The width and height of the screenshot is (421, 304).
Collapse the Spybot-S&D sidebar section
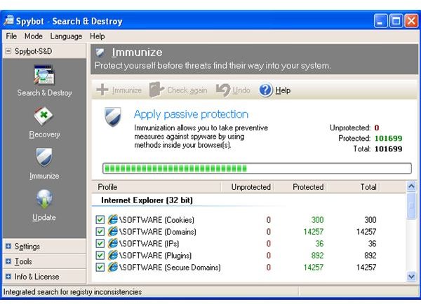[x=8, y=51]
